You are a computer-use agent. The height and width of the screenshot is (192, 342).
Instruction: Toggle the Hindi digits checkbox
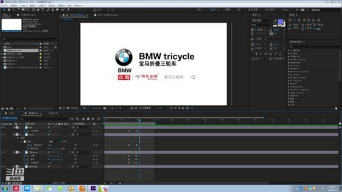(270, 59)
